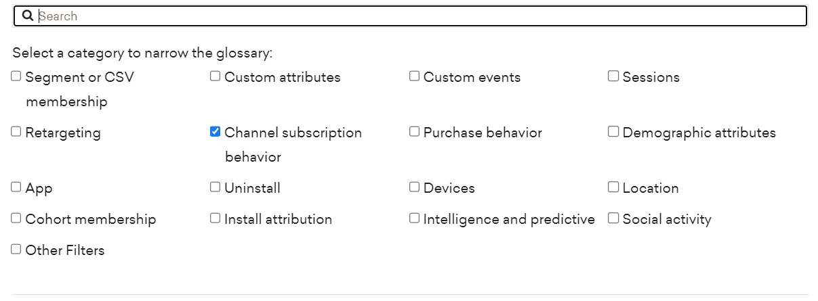818x301 pixels.
Task: Check the Social activity checkbox
Action: click(x=613, y=218)
